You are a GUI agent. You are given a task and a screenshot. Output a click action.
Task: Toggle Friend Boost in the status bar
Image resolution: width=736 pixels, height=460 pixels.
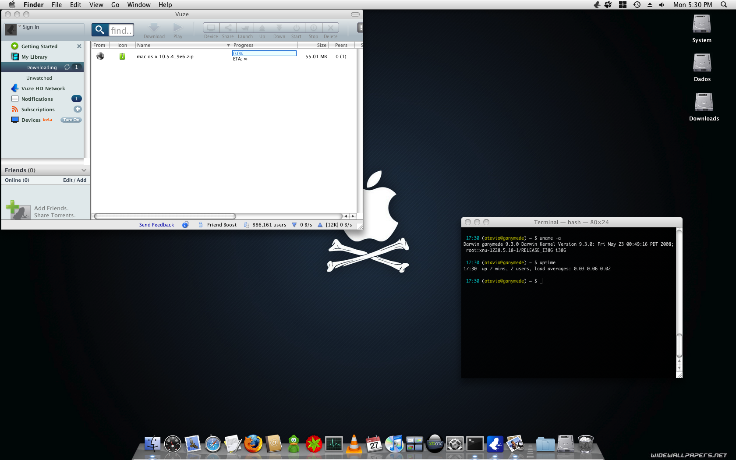point(217,225)
